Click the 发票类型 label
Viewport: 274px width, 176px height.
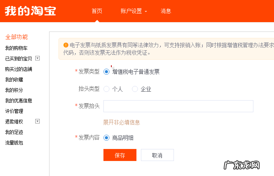[89, 71]
